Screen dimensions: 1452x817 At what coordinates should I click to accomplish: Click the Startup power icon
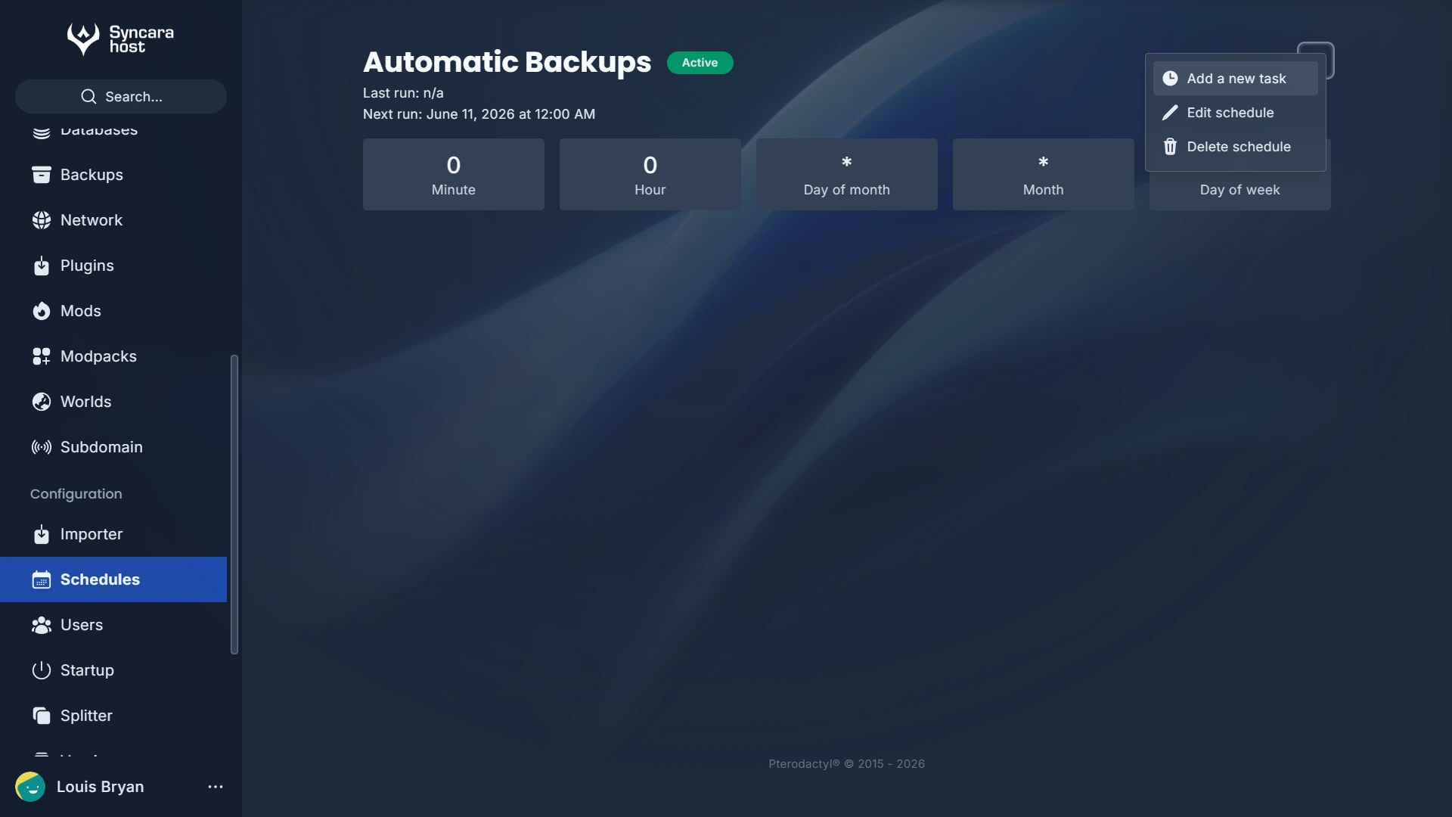pos(42,670)
